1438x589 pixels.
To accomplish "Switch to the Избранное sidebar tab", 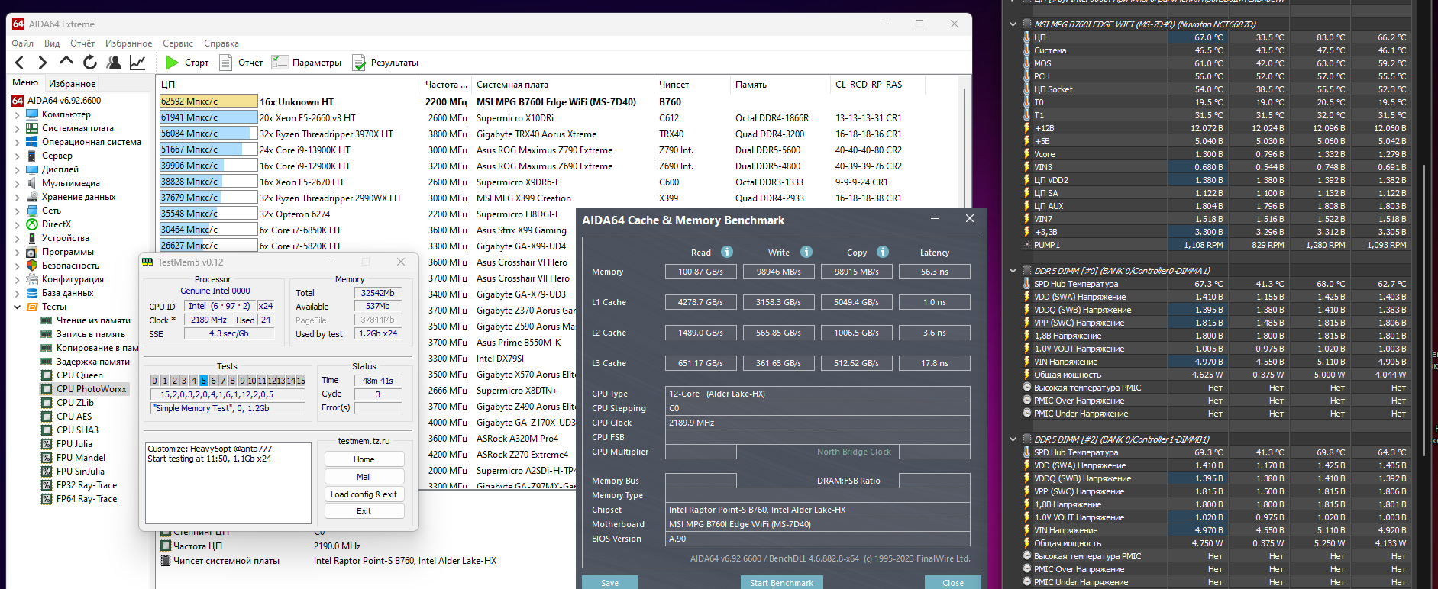I will (72, 84).
